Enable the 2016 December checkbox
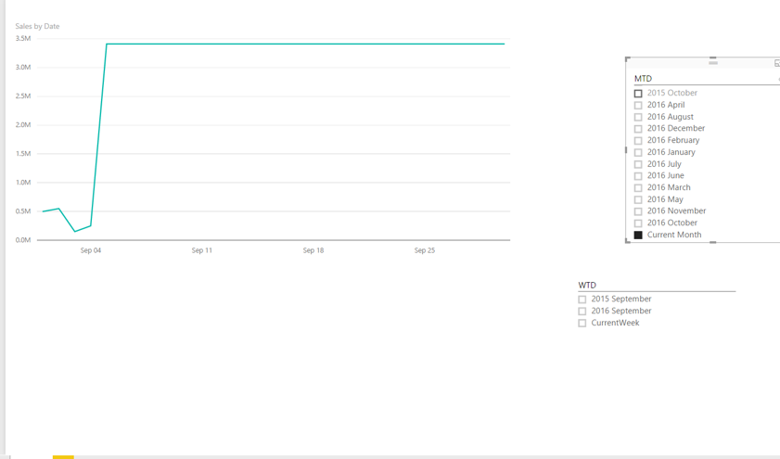Screen dimensions: 780x459 [638, 129]
